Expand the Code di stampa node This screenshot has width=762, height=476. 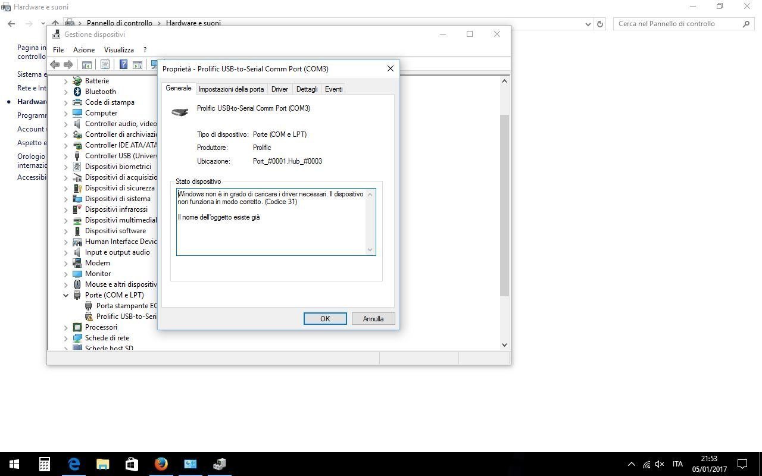click(66, 102)
